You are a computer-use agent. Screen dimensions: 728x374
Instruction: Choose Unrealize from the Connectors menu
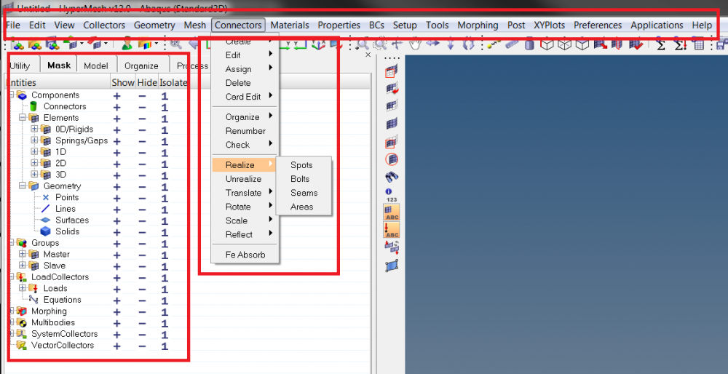[245, 179]
